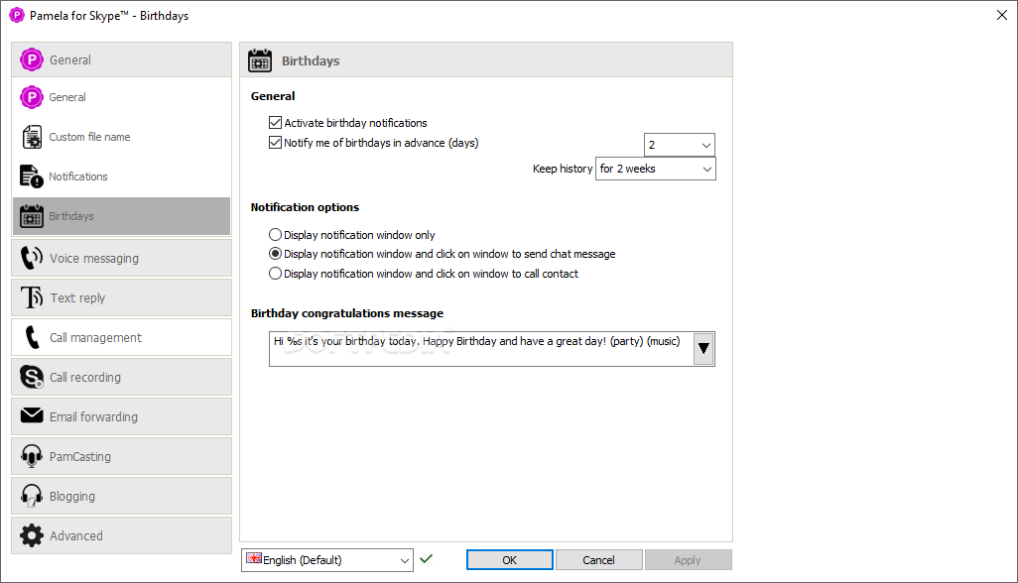Open the PamCasting section
Viewport: 1018px width, 583px height.
coord(121,456)
